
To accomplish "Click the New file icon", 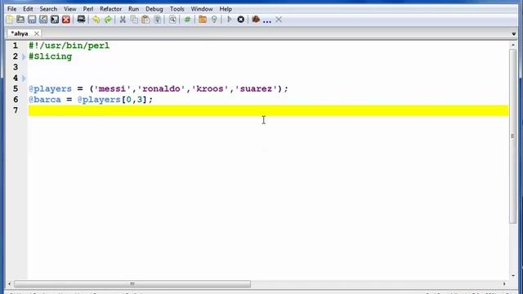I will (10, 20).
